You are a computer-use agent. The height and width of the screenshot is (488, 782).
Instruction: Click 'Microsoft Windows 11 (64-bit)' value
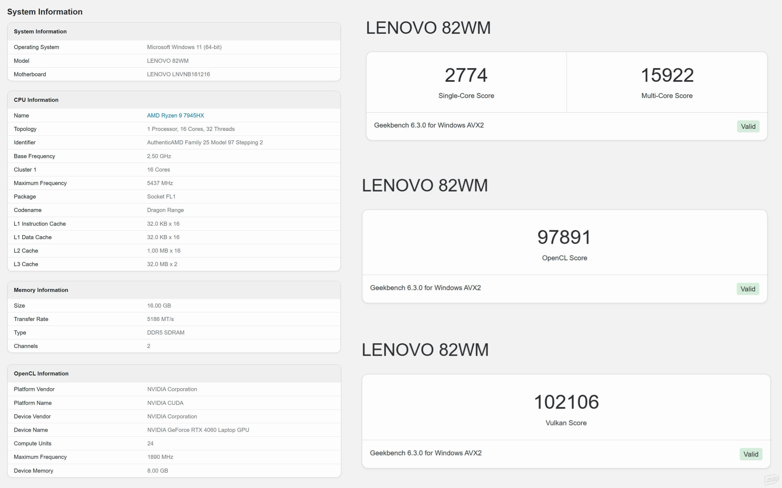(x=184, y=47)
